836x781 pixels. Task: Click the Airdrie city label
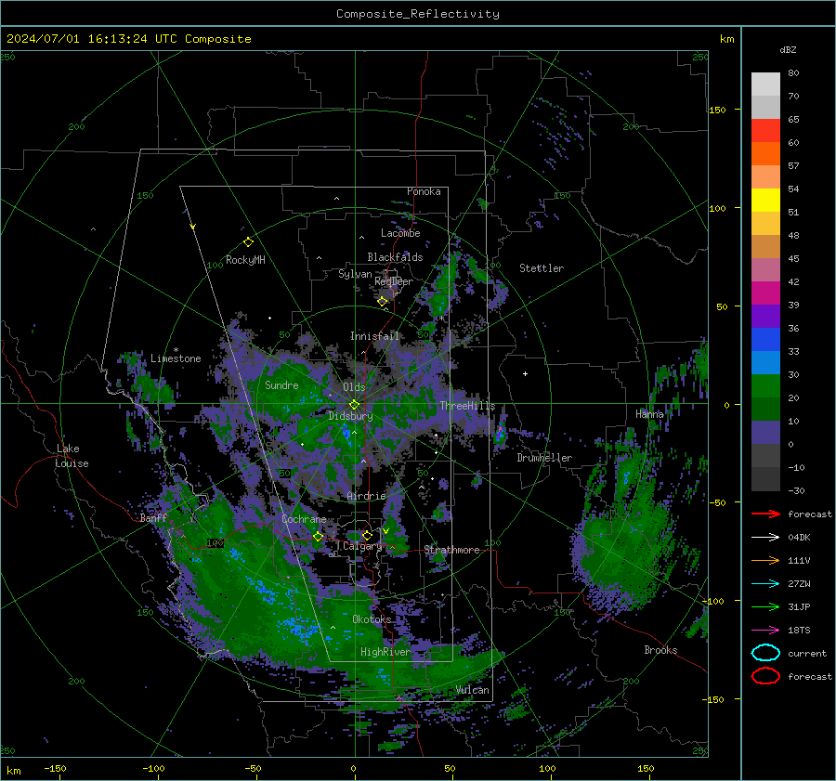(366, 496)
